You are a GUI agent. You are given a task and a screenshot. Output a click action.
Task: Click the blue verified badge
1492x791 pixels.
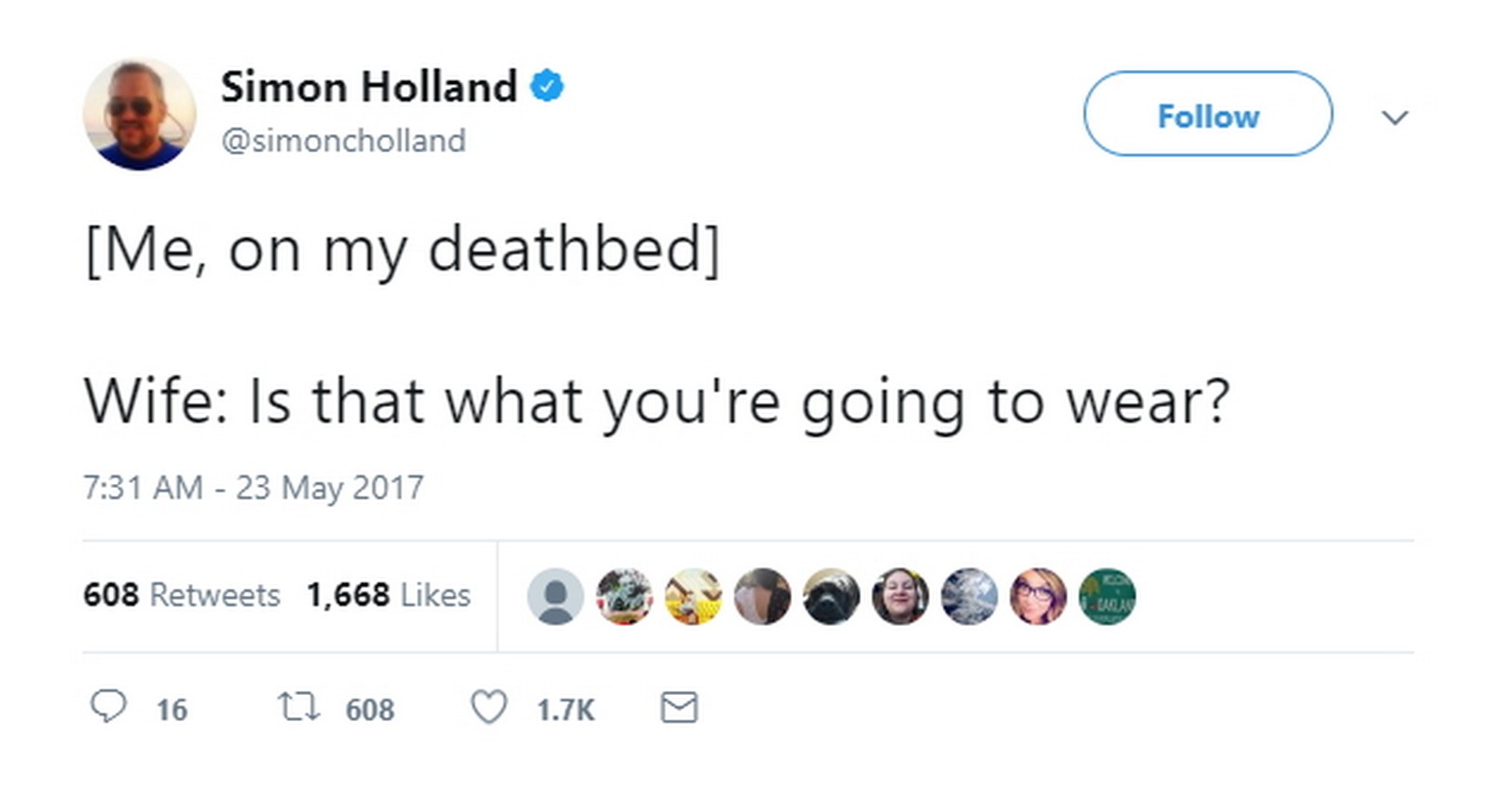click(547, 87)
